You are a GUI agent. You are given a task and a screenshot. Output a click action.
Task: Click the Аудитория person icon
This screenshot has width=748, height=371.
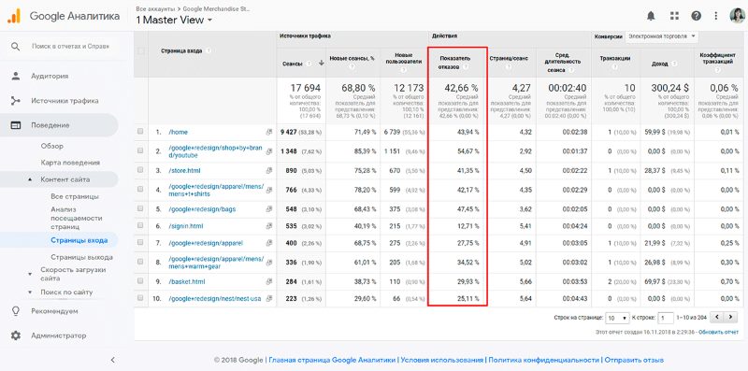point(16,76)
